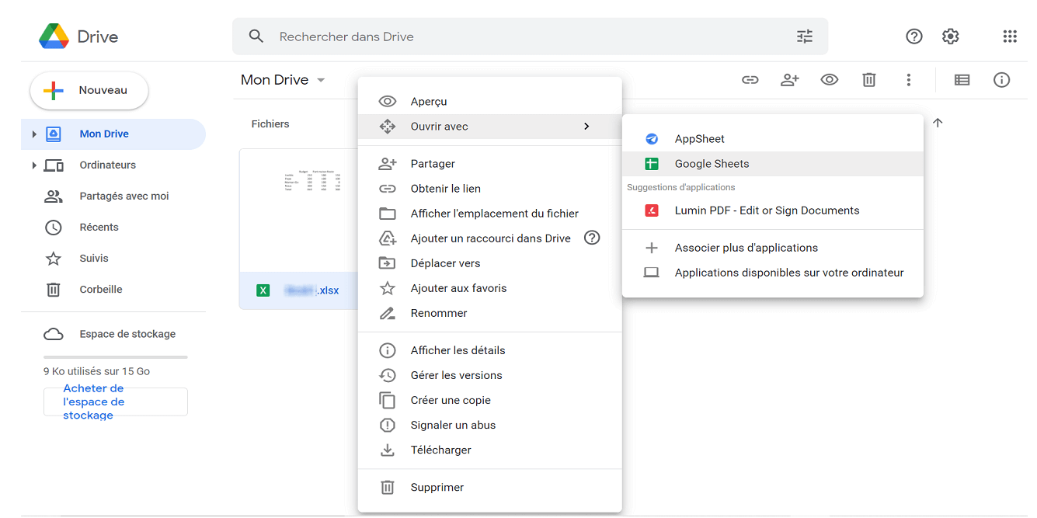Choose Renommer from the menu
The height and width of the screenshot is (518, 1037).
[x=490, y=313]
